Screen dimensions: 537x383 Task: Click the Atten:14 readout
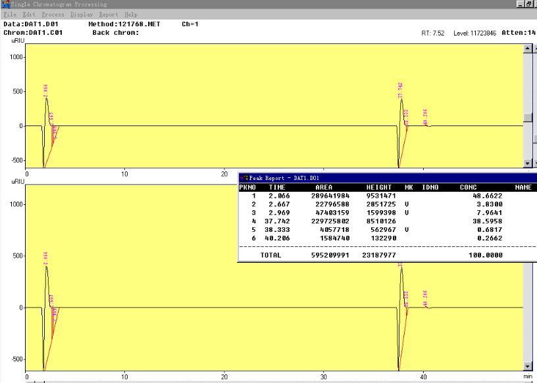(x=519, y=33)
